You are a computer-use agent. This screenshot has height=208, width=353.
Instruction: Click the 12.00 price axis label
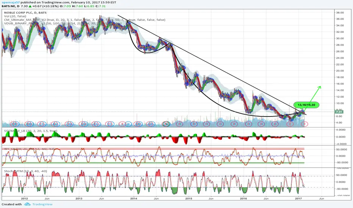pyautogui.click(x=340, y=97)
